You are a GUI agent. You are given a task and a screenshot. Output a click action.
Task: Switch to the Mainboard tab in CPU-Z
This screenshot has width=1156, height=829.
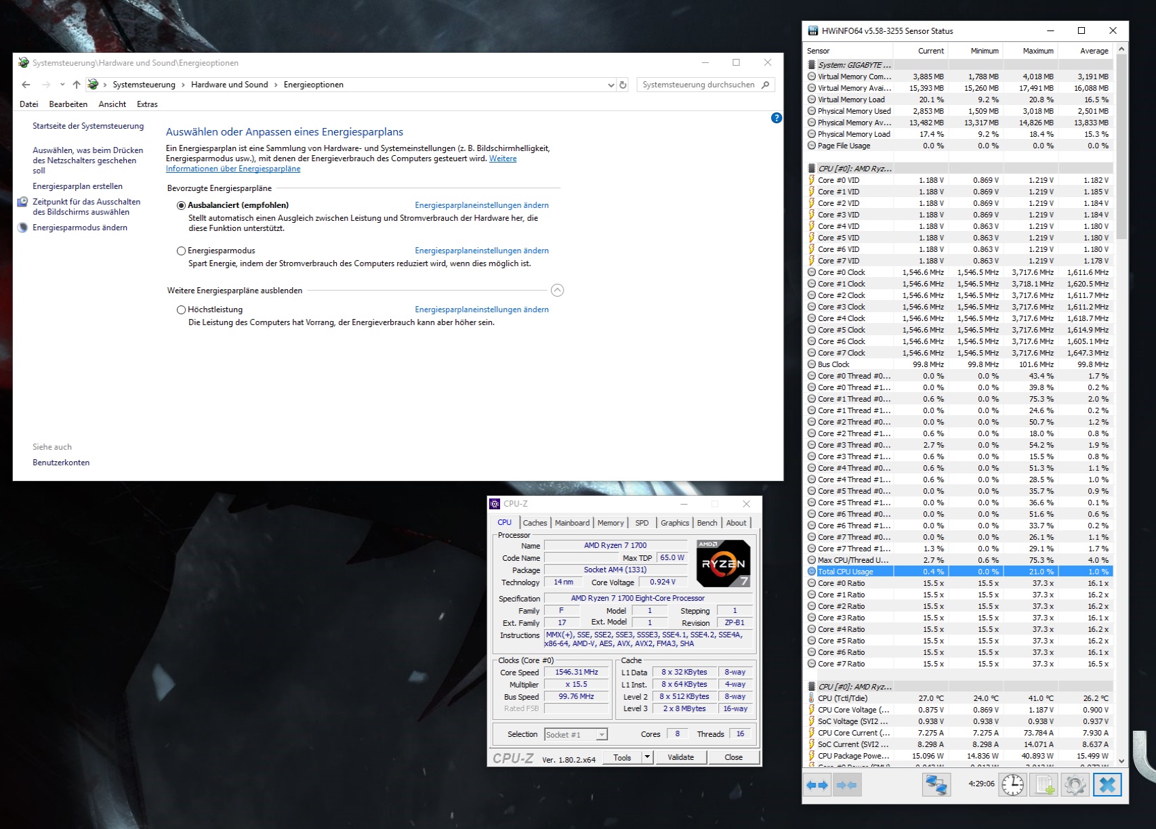(572, 523)
